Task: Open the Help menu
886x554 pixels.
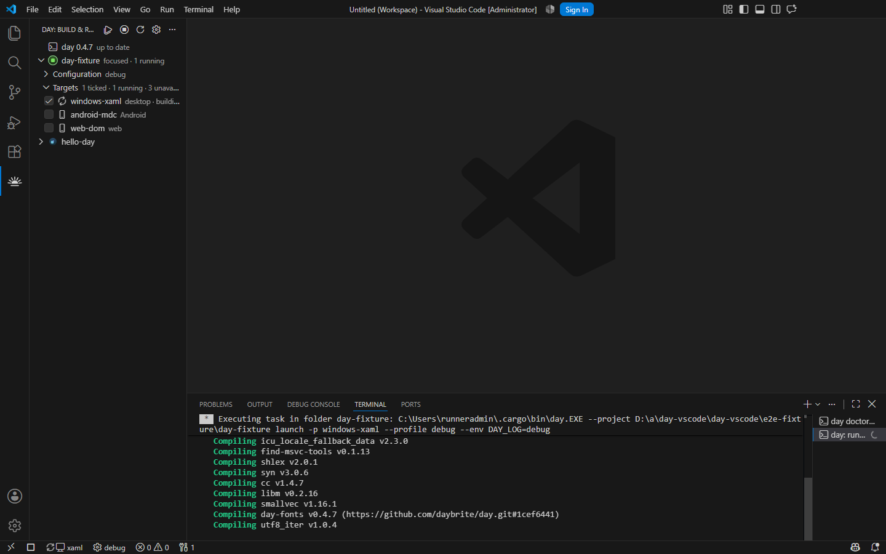Action: [231, 9]
